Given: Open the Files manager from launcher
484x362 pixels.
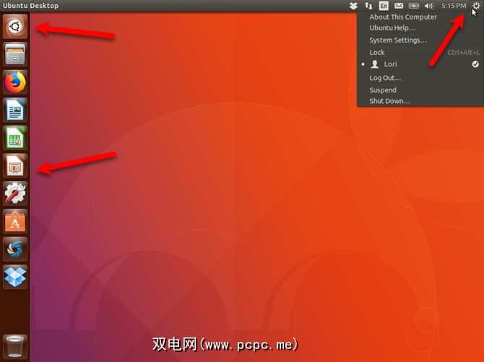Looking at the screenshot, I should point(15,54).
